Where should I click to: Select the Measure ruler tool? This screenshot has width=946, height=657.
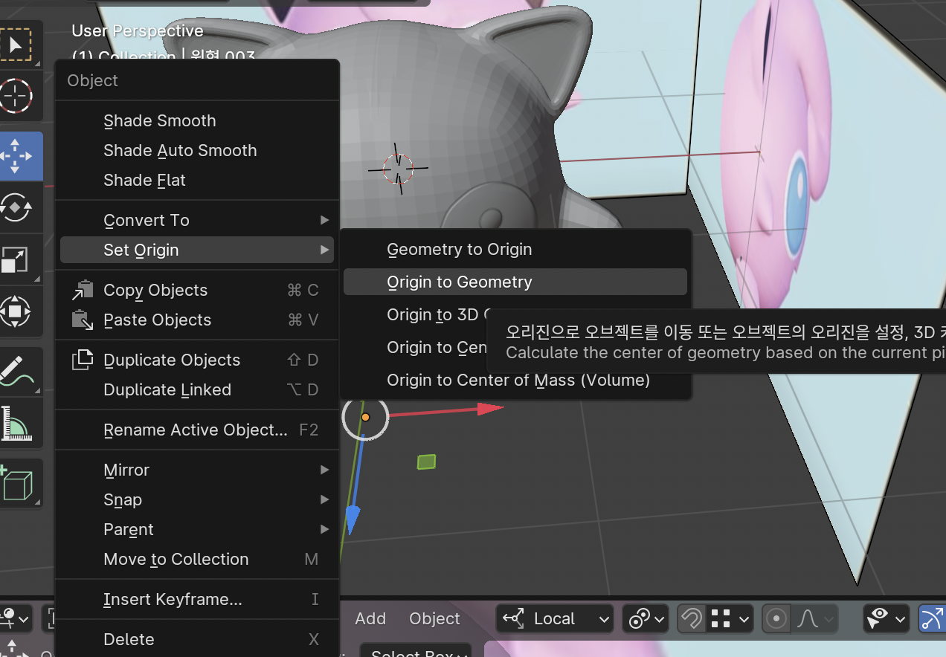click(16, 423)
